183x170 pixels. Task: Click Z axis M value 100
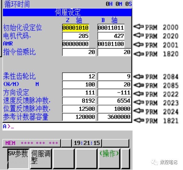click(x=79, y=84)
